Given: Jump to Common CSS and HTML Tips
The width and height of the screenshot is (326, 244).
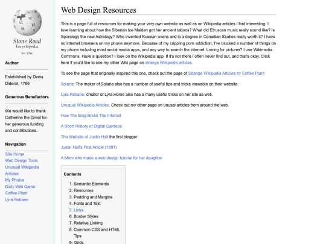Looking at the screenshot, I should point(97,233).
